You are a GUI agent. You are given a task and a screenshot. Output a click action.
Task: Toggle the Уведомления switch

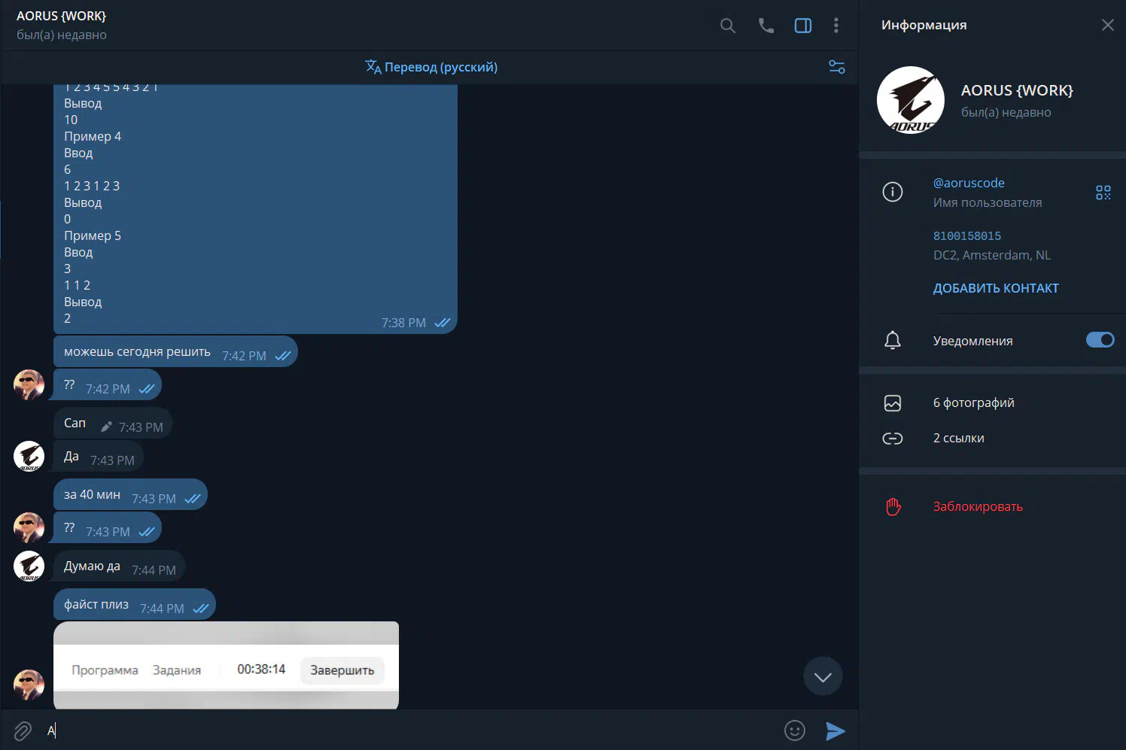pyautogui.click(x=1100, y=340)
